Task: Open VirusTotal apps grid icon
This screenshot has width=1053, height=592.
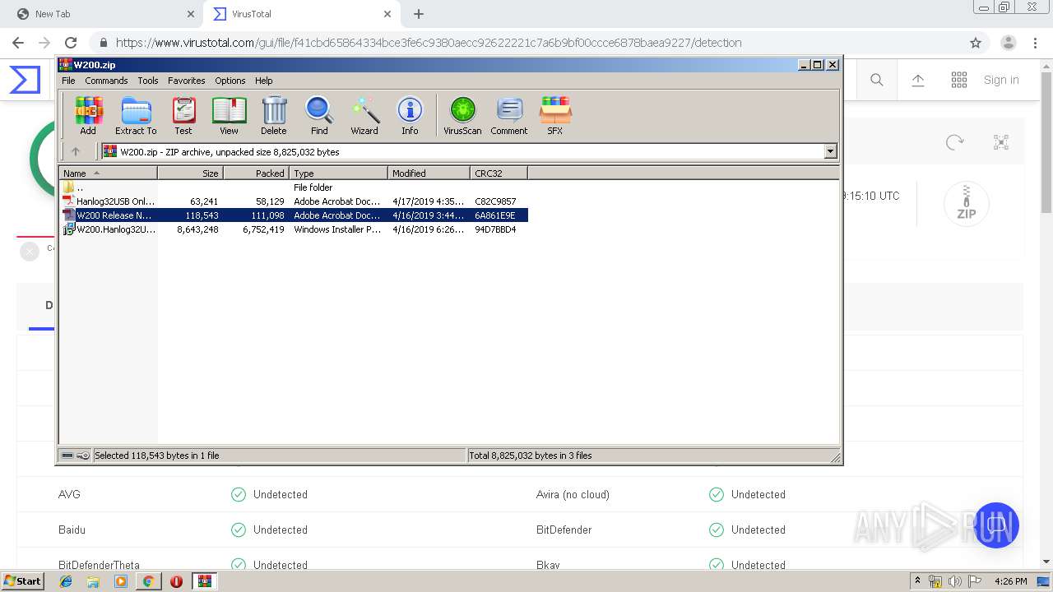Action: (959, 80)
